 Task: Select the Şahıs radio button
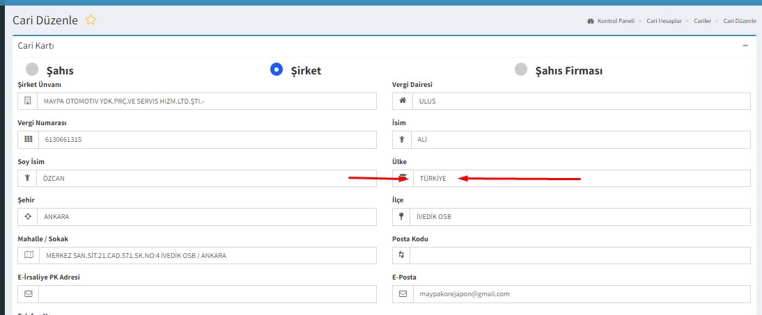pos(32,70)
